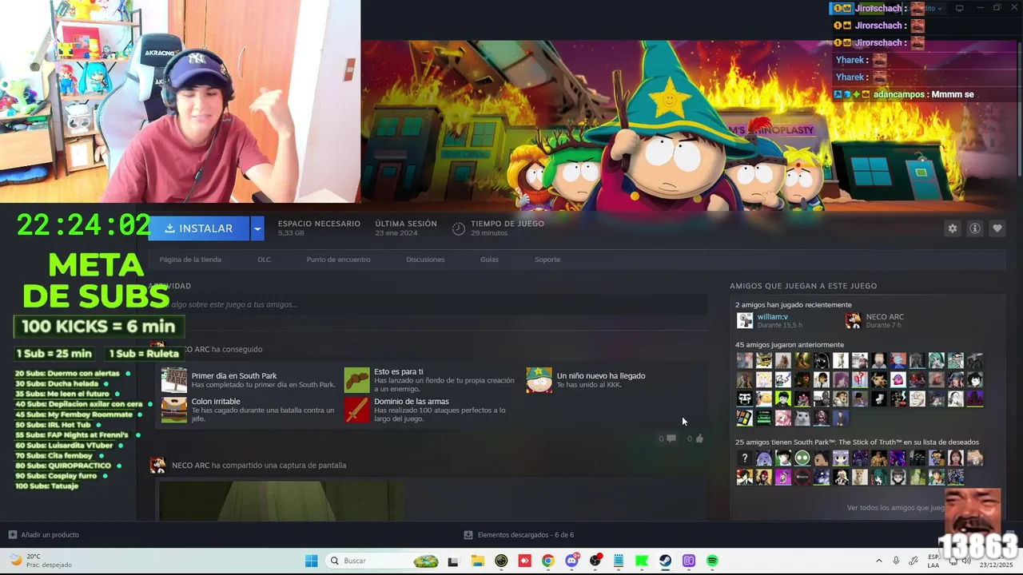The height and width of the screenshot is (575, 1023).
Task: Click the 'Añadir un producto' label
Action: (50, 535)
